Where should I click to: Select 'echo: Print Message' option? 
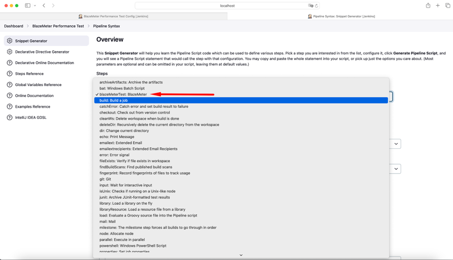pyautogui.click(x=241, y=137)
